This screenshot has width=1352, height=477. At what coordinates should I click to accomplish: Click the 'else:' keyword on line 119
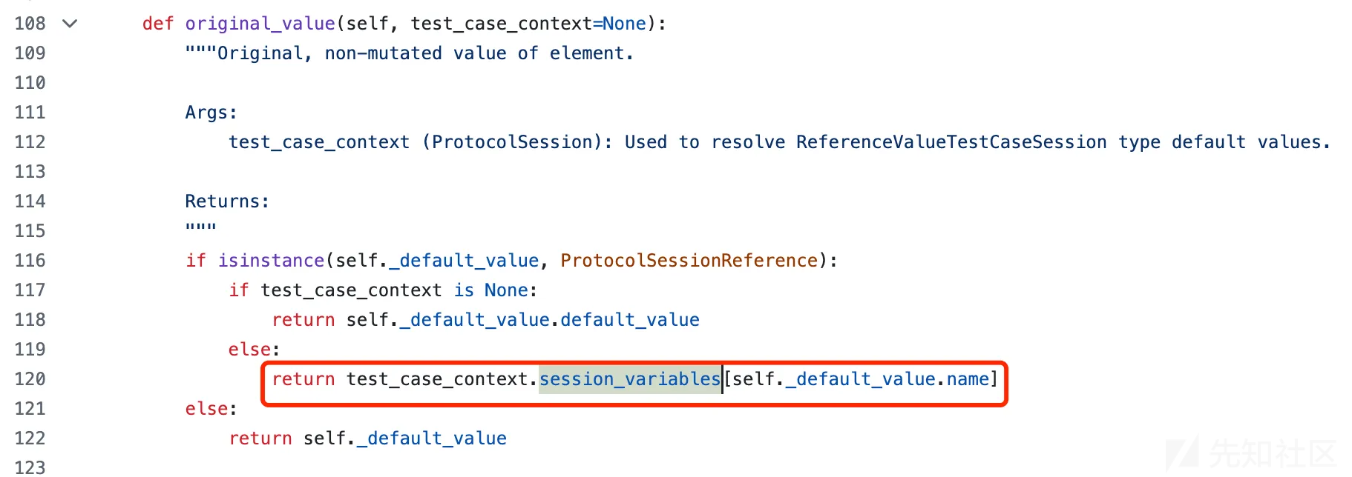pyautogui.click(x=254, y=350)
